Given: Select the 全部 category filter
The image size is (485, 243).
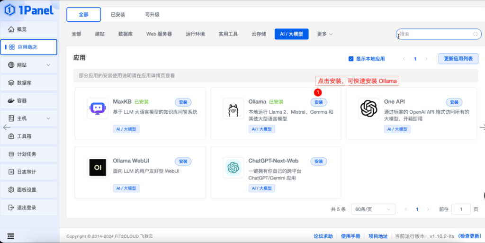Looking at the screenshot, I should (x=76, y=34).
